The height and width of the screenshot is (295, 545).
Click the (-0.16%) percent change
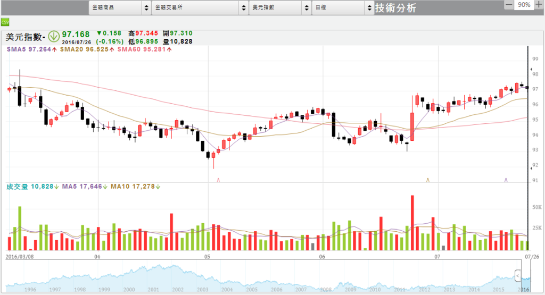110,41
